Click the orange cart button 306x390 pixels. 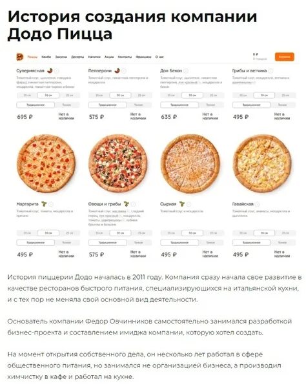[x=285, y=57]
